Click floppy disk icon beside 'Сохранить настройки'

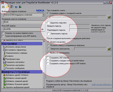click(x=4, y=62)
